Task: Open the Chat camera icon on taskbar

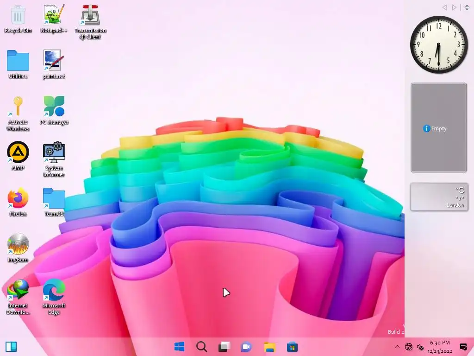Action: click(x=246, y=347)
